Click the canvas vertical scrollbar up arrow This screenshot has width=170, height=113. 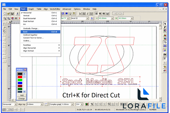click(160, 25)
